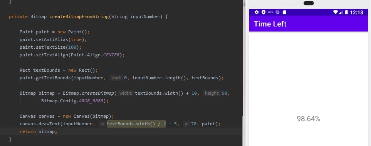Click the 'CENTER' constant in setTextAlign

point(111,55)
